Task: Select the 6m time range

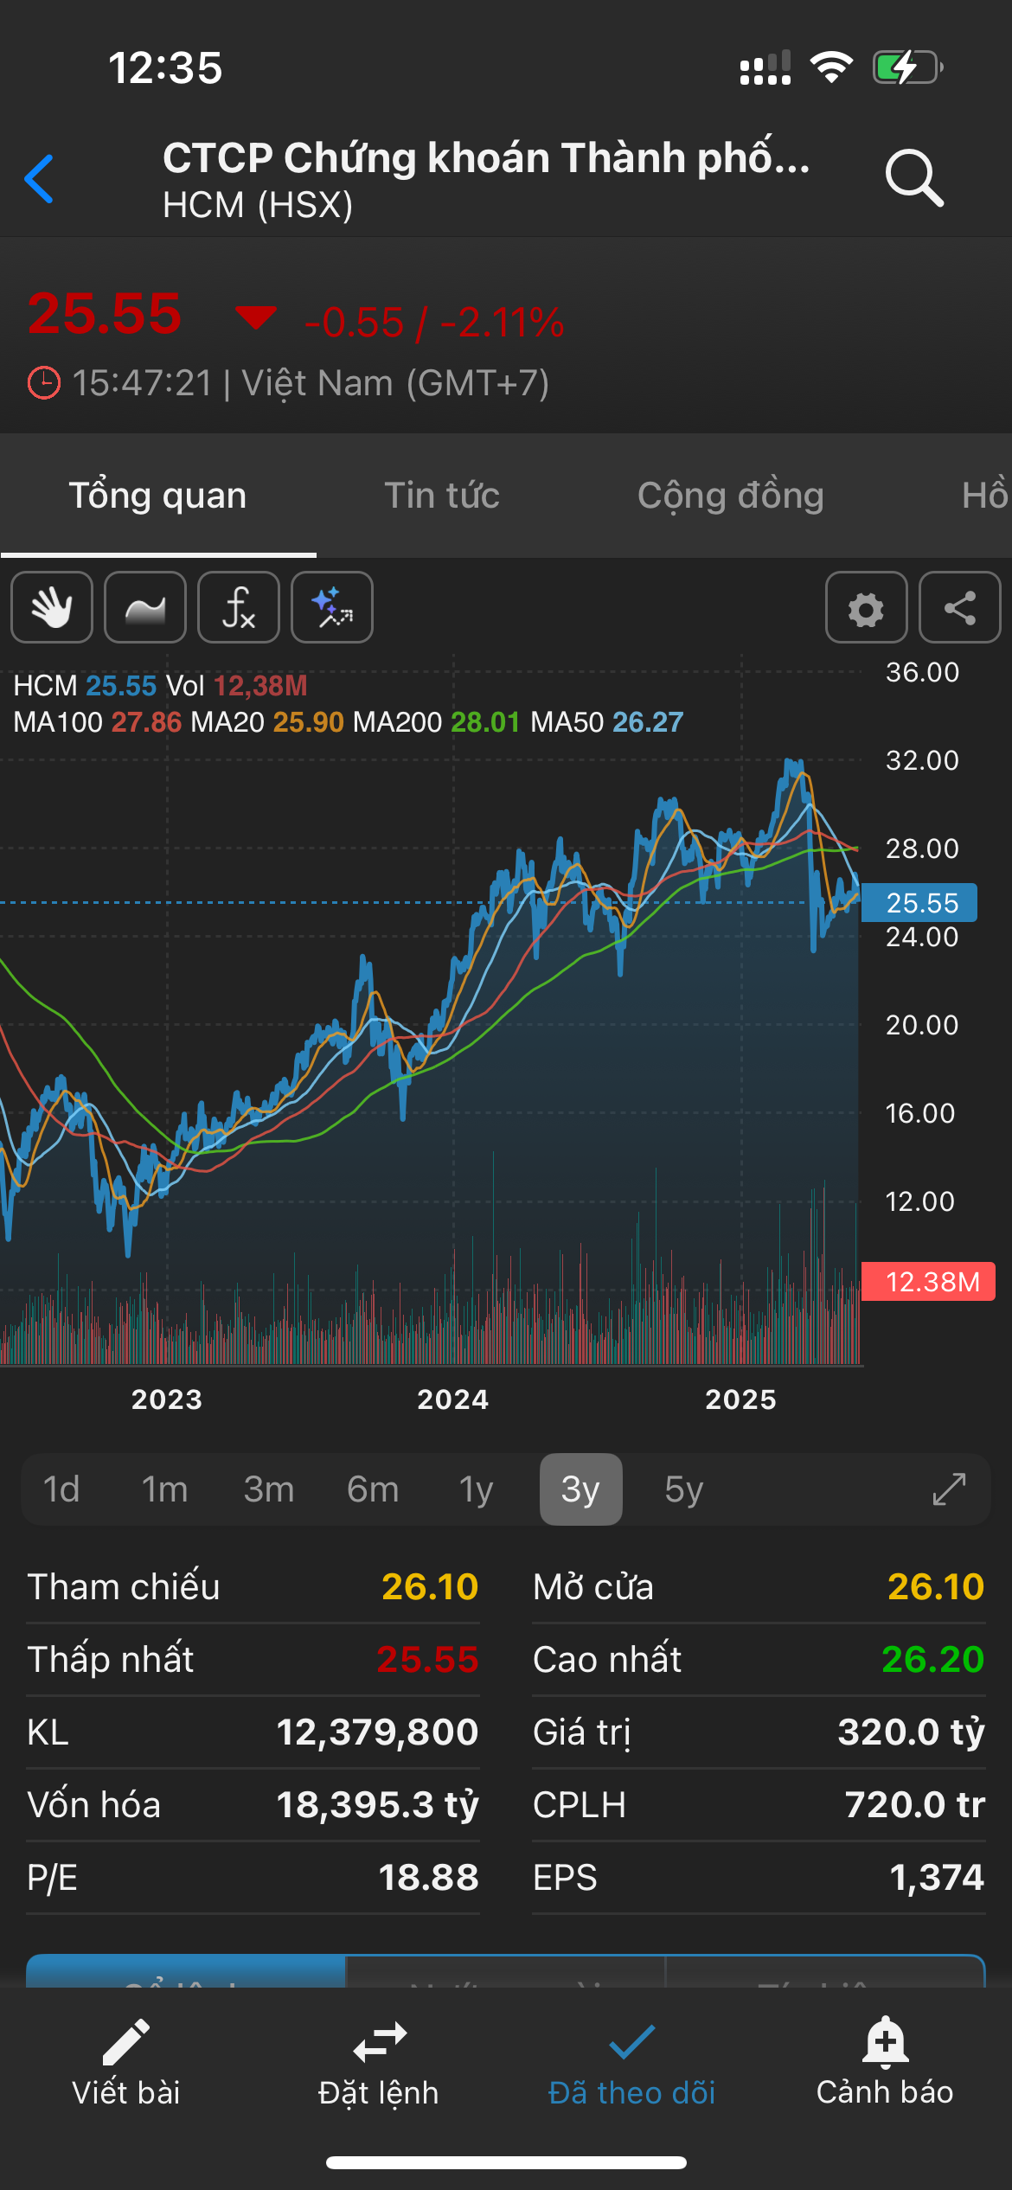Action: [x=373, y=1489]
